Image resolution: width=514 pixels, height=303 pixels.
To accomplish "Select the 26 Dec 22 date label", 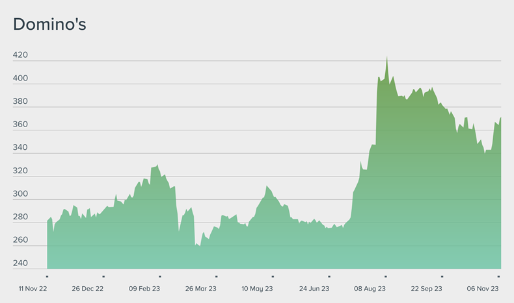I will click(87, 288).
